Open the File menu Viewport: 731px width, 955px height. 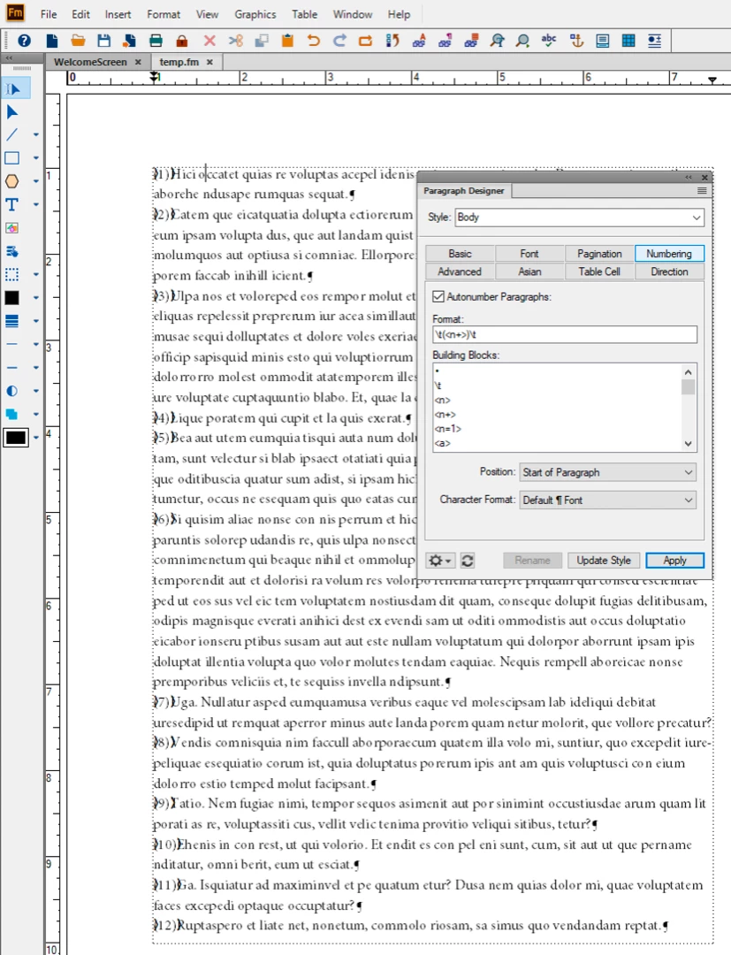point(49,14)
